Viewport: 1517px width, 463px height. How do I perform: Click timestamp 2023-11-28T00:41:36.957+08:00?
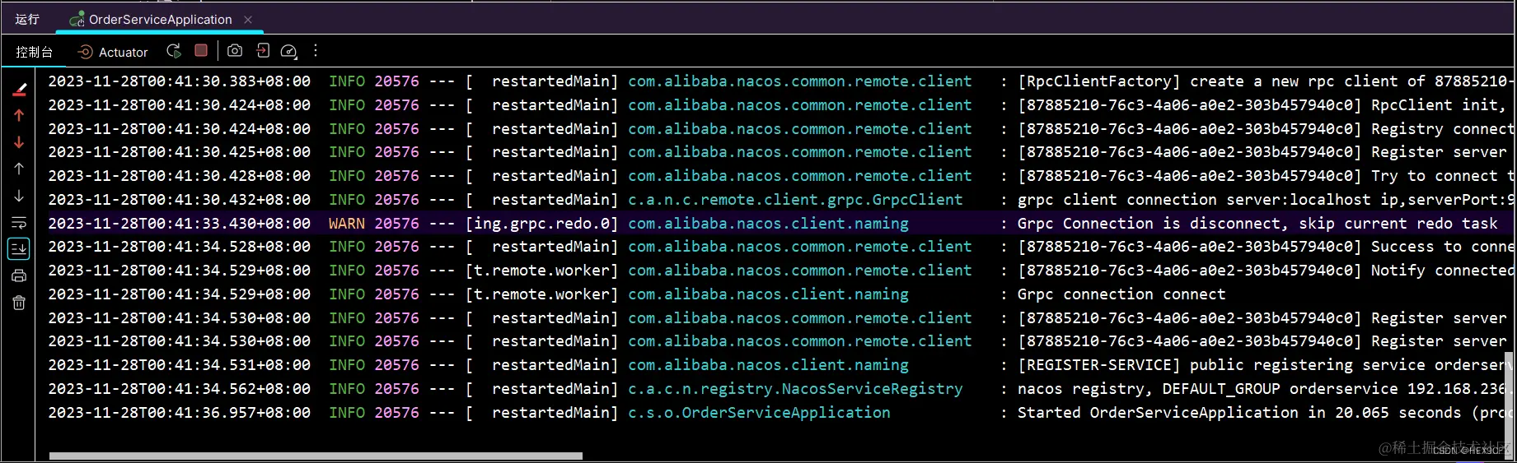click(x=179, y=412)
